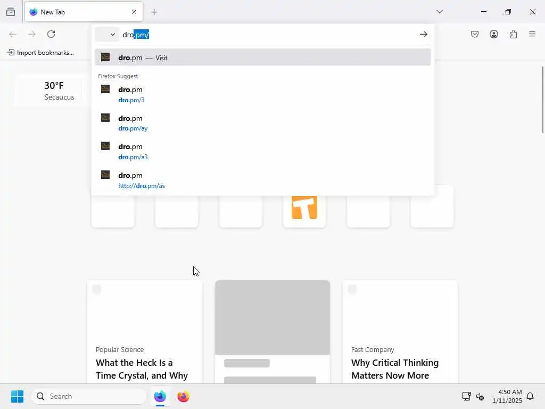
Task: Click the Go arrow in address bar
Action: tap(423, 34)
